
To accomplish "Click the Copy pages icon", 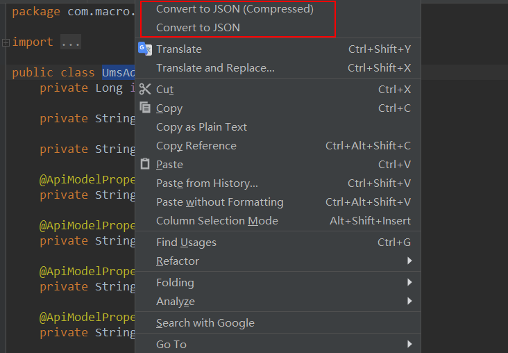I will pyautogui.click(x=145, y=108).
